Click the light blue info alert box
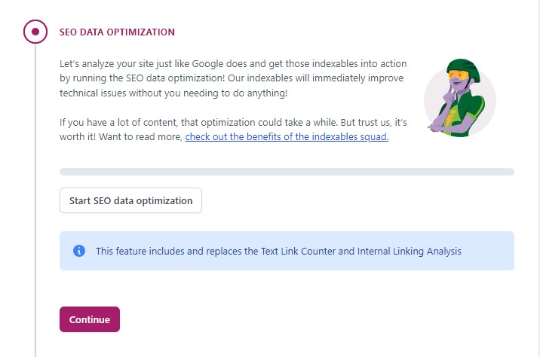The width and height of the screenshot is (540, 357). coord(287,251)
